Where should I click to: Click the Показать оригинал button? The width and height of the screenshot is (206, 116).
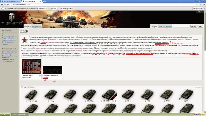(x=66, y=9)
